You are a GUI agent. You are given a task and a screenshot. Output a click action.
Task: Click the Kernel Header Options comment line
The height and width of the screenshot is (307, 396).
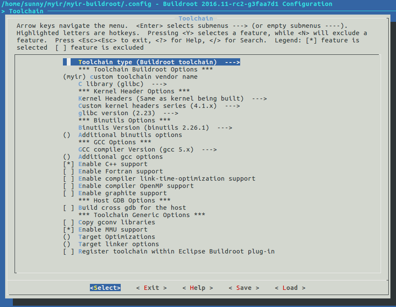134,92
